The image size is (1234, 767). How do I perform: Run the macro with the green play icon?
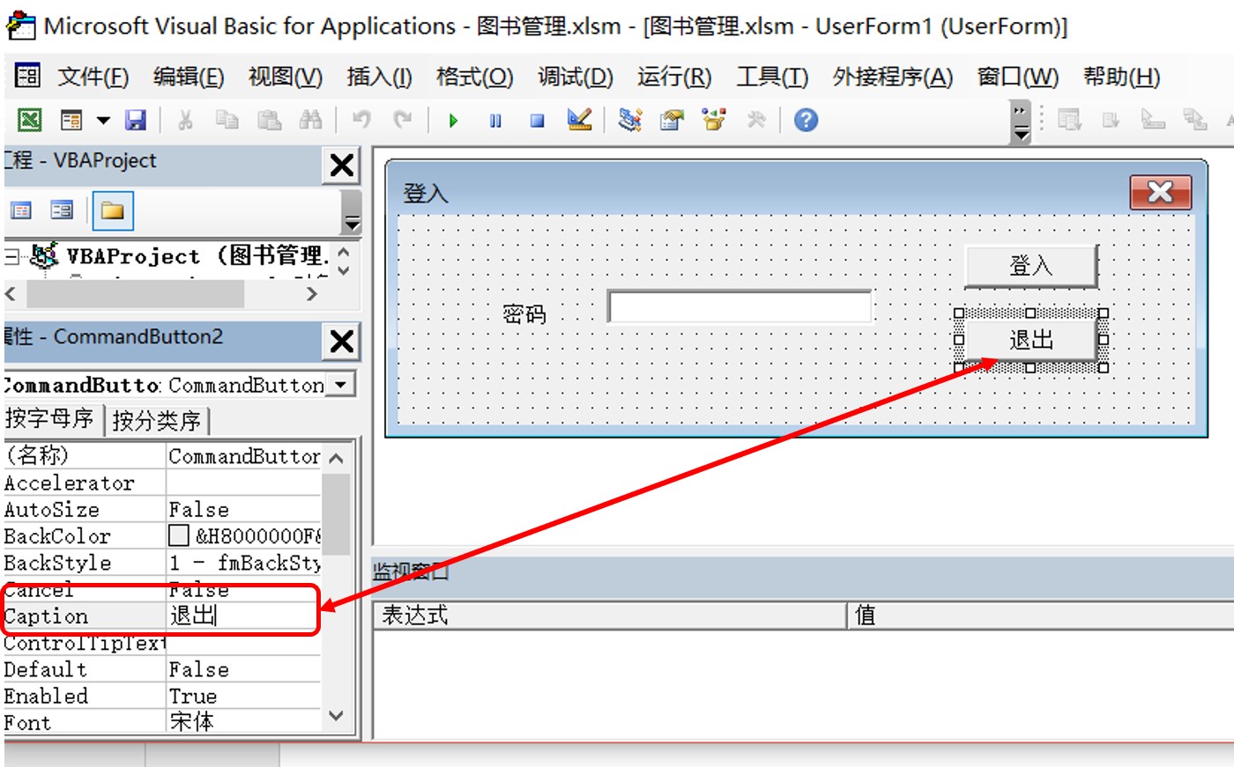coord(453,121)
